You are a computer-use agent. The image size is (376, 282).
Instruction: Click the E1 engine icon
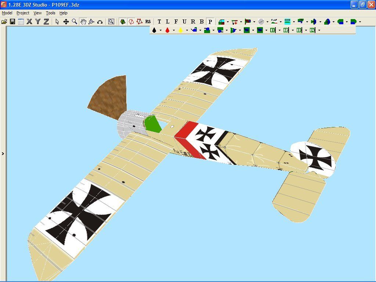pos(273,30)
